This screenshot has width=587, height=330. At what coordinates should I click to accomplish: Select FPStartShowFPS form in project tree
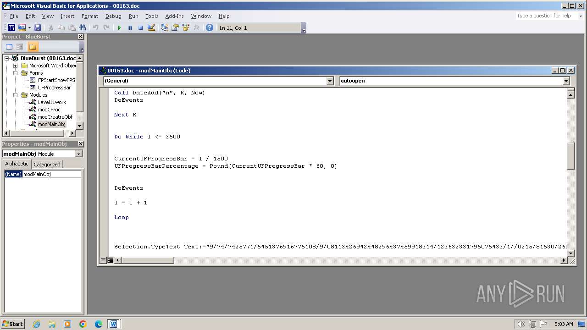(56, 80)
